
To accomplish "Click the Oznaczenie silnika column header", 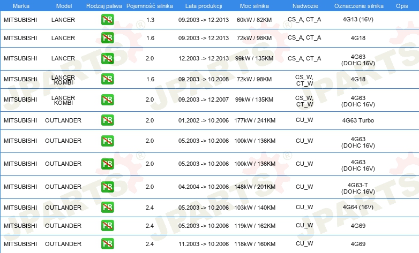I will coord(358,6).
